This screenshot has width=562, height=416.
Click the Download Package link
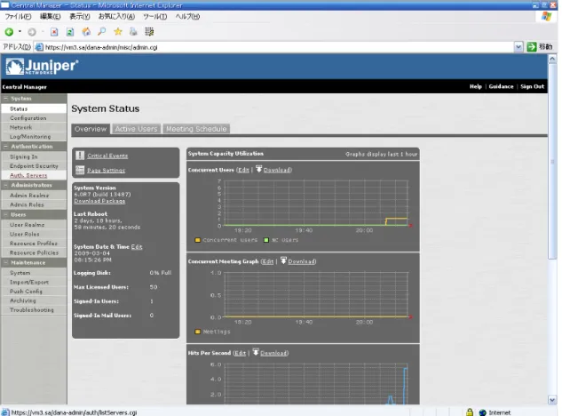click(99, 201)
